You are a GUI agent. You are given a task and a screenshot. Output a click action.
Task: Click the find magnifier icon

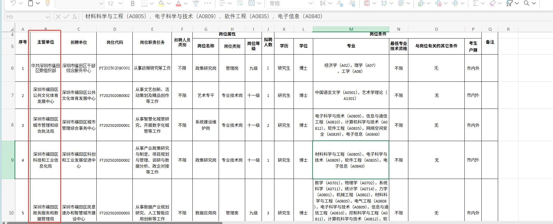coord(527,3)
